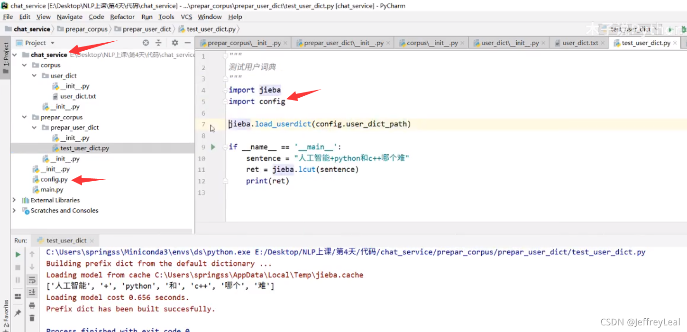Clear all console output with trash icon
Viewport: 687px width, 332px height.
[x=32, y=318]
